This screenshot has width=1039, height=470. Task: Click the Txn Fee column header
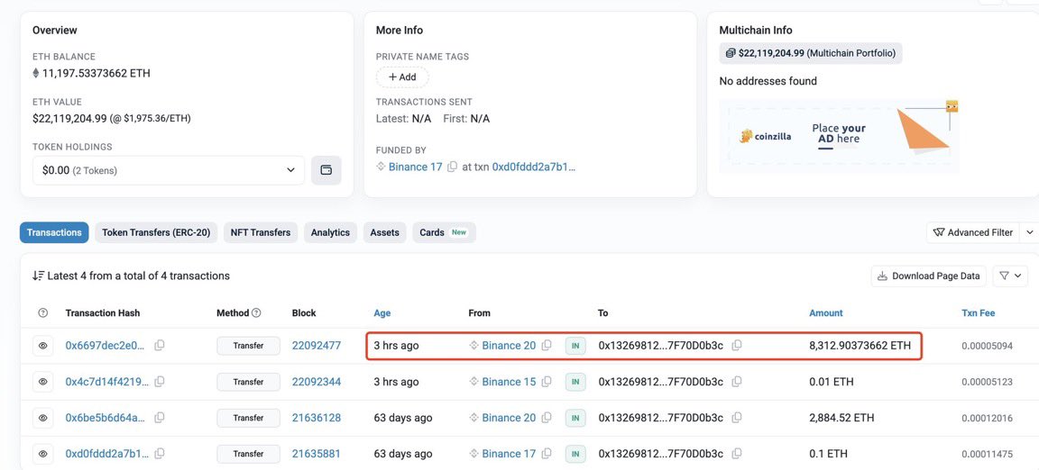click(x=978, y=313)
